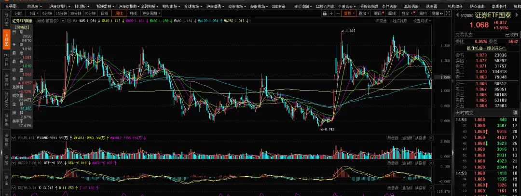521x196 pixels.
Task: Open F10资料 in left sidebar
Action: (x=6, y=60)
